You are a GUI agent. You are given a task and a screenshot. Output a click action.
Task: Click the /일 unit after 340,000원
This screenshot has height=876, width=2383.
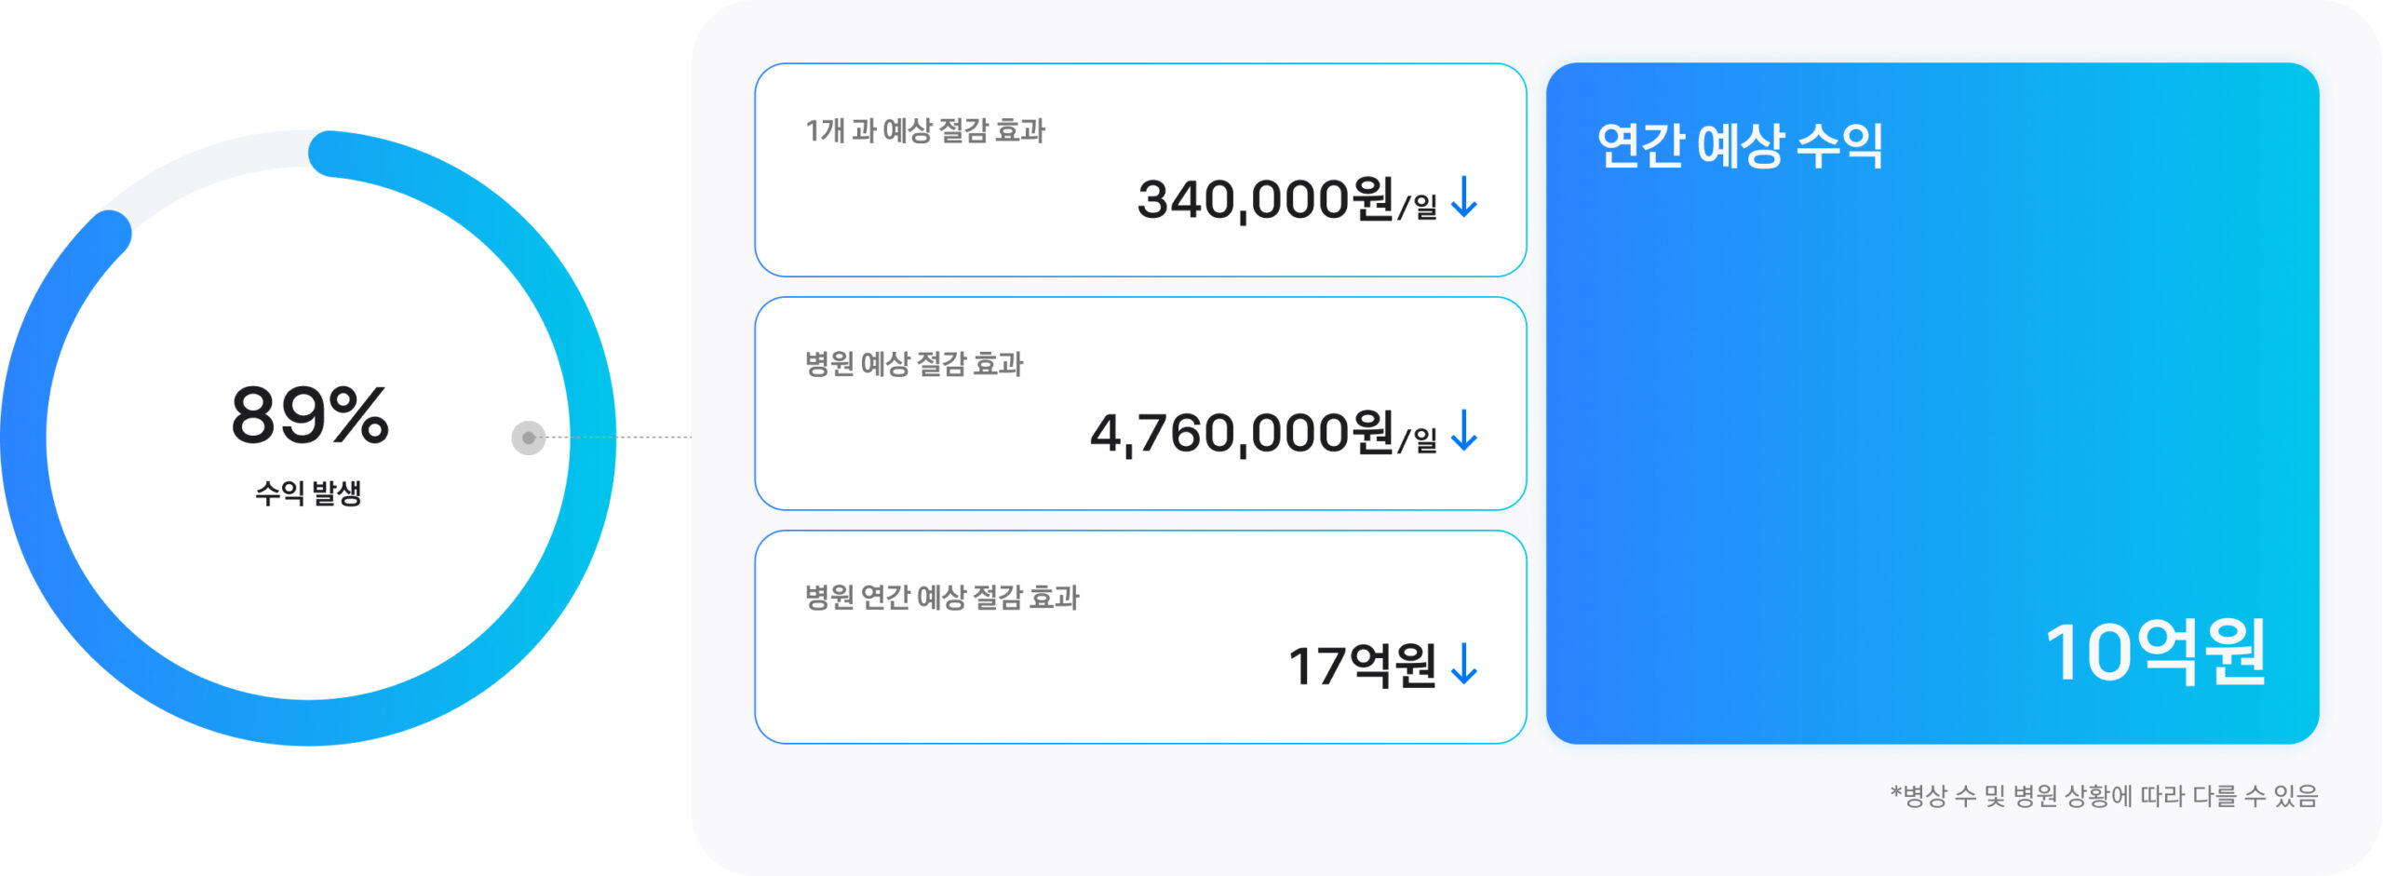[x=1419, y=207]
